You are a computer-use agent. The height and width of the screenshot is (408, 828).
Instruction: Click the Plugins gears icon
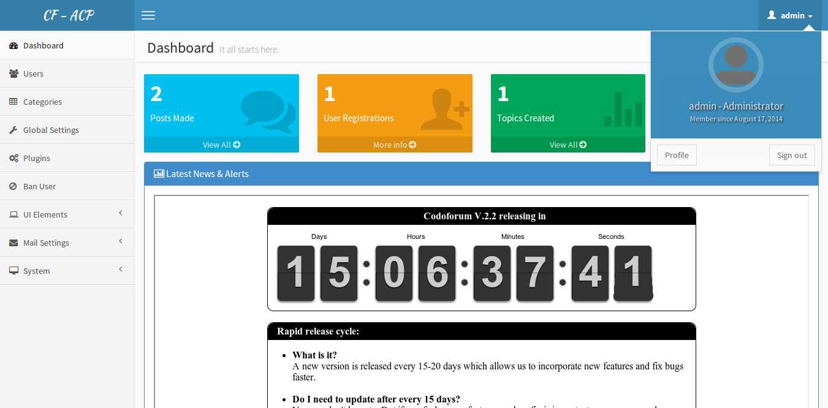tap(13, 158)
